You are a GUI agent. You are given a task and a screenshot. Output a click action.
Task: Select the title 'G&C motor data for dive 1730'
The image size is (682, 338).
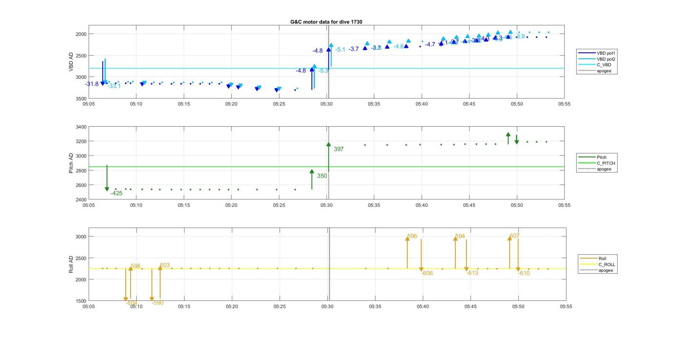[326, 22]
